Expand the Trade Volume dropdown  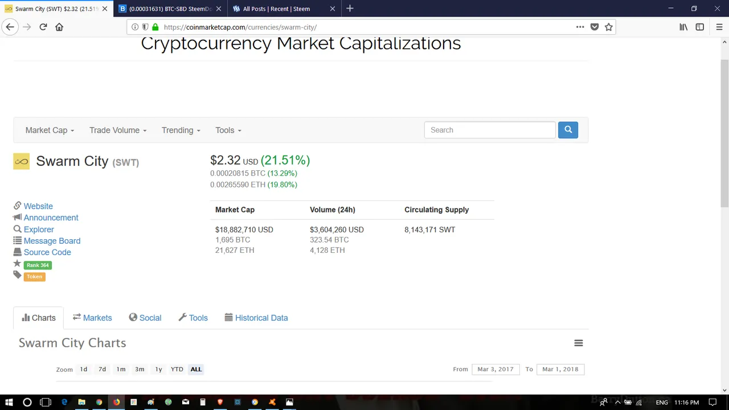tap(118, 130)
